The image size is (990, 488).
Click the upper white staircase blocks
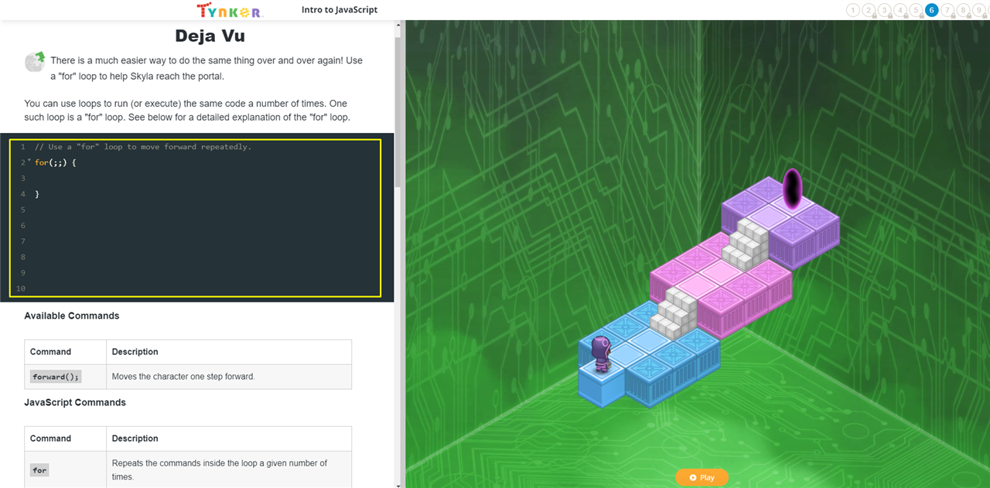click(745, 243)
